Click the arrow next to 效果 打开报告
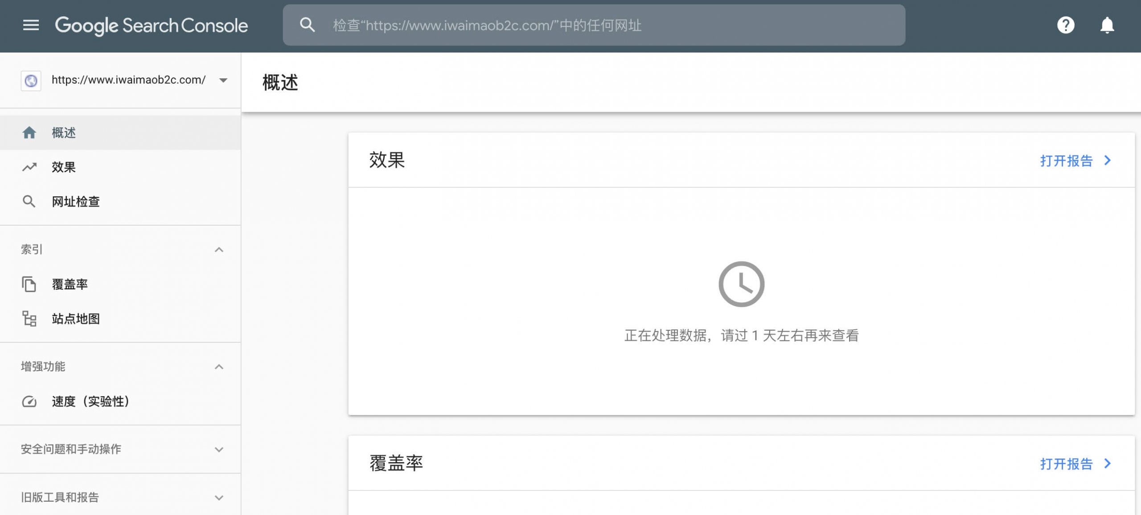 click(x=1108, y=160)
